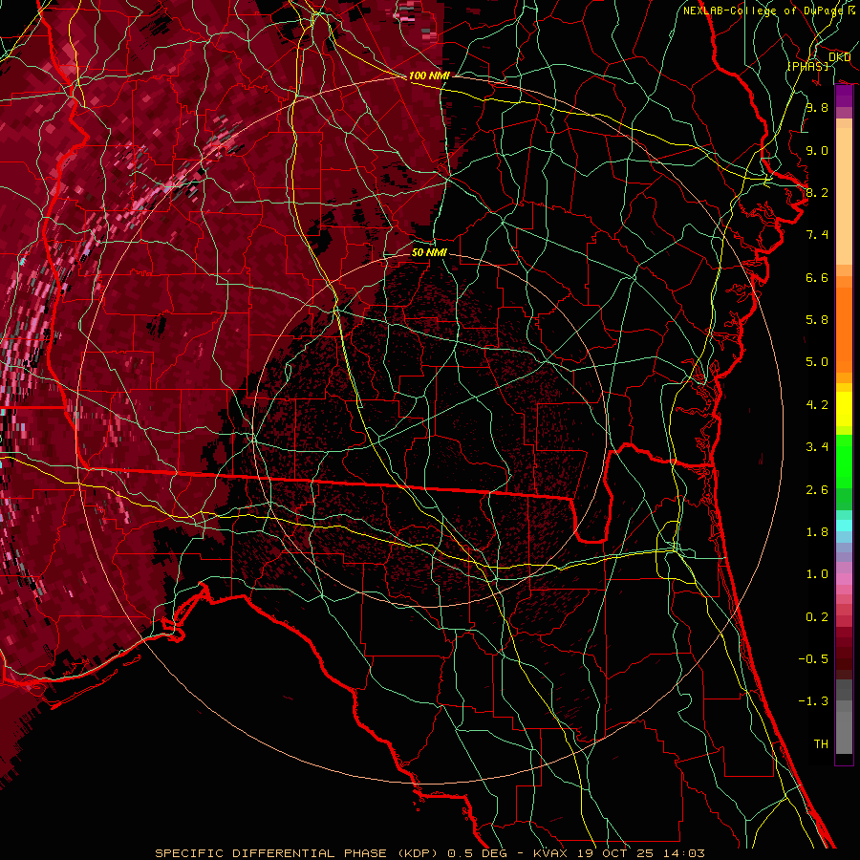Image resolution: width=860 pixels, height=860 pixels.
Task: Click the -1.3 scale value
Action: click(813, 701)
